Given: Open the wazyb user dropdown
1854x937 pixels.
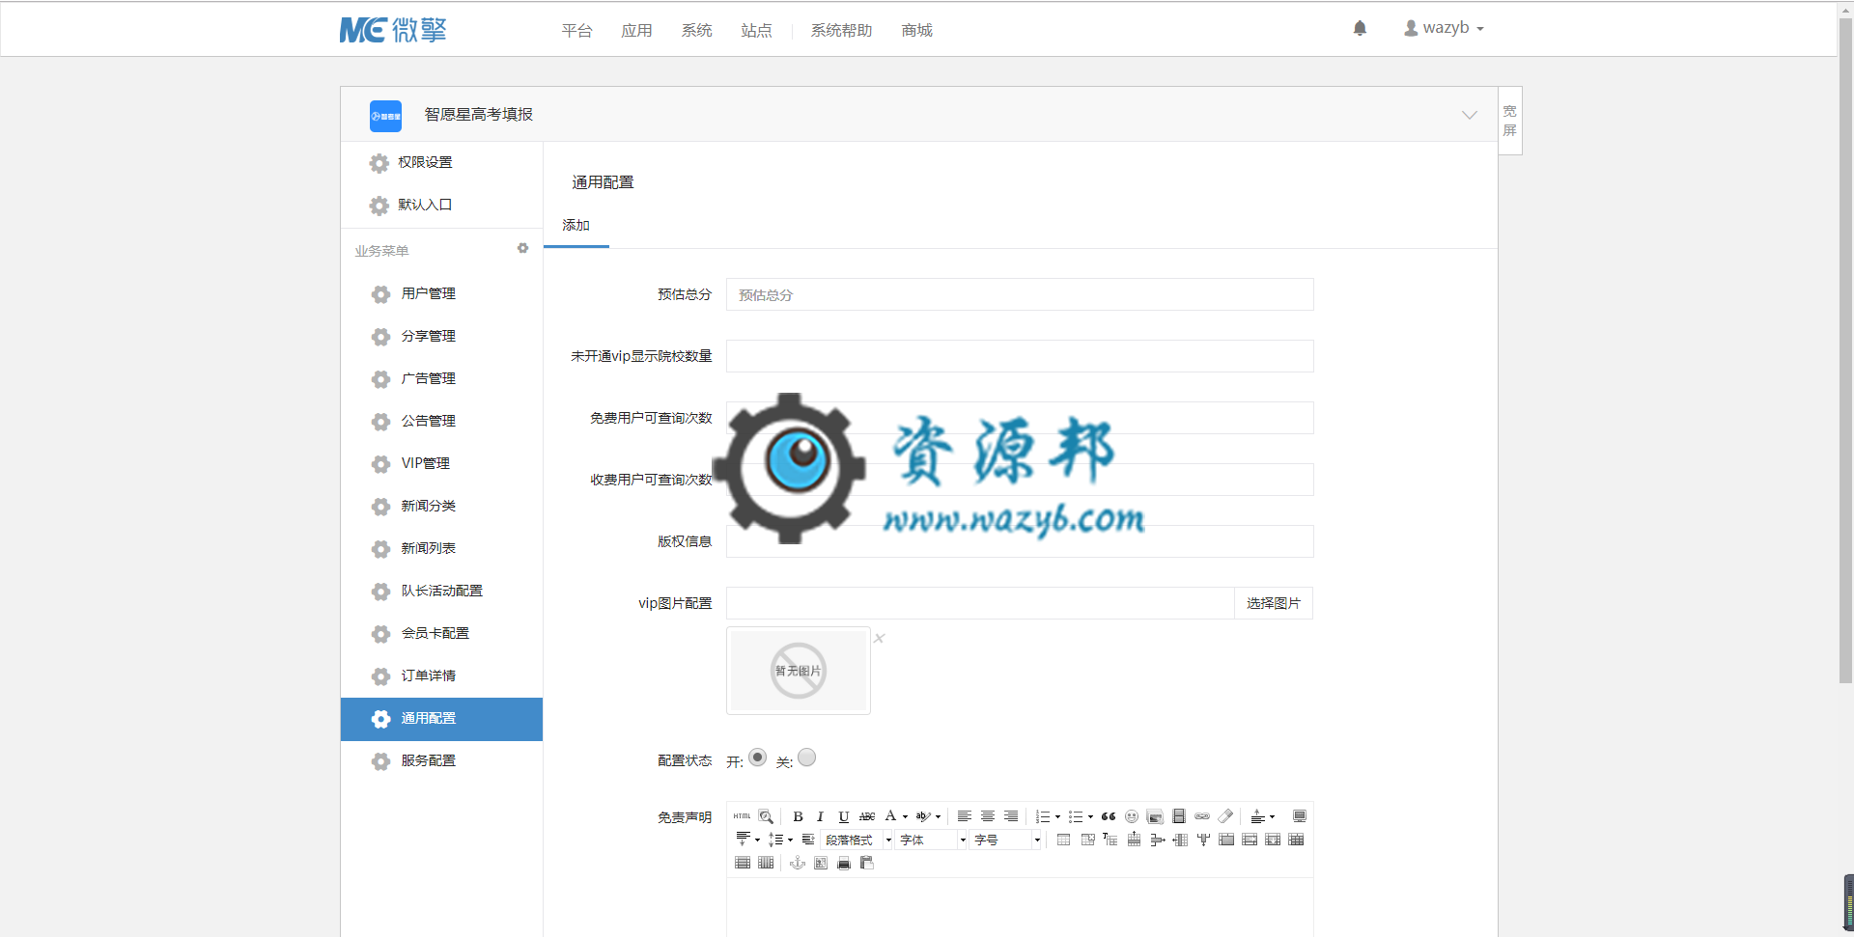Looking at the screenshot, I should 1444,28.
